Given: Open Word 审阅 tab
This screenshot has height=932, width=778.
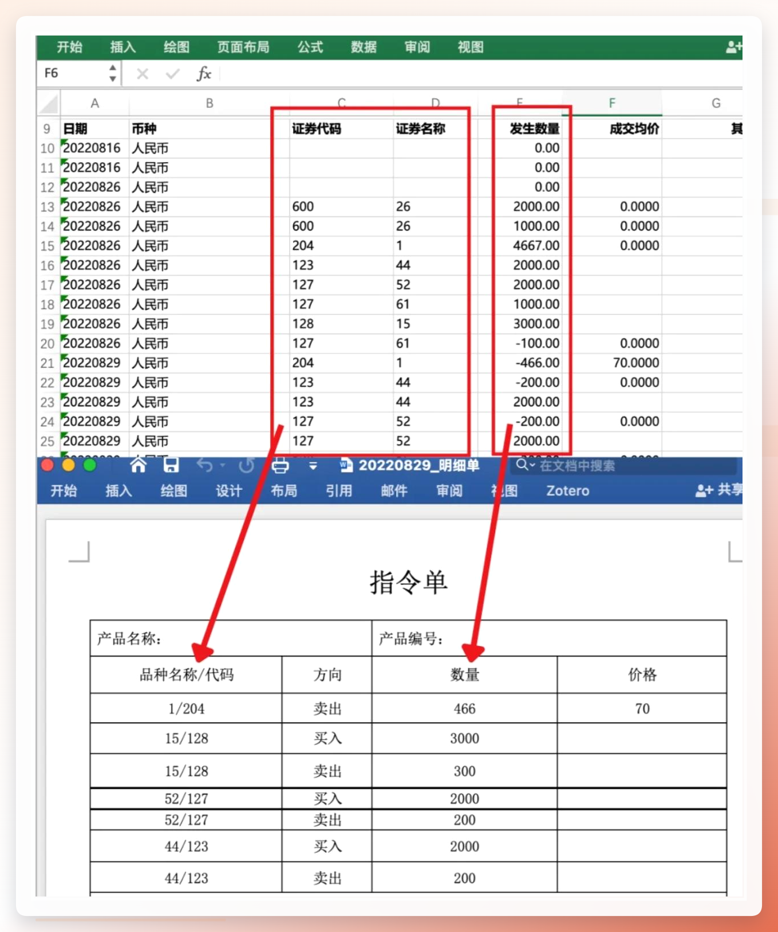Looking at the screenshot, I should 449,491.
